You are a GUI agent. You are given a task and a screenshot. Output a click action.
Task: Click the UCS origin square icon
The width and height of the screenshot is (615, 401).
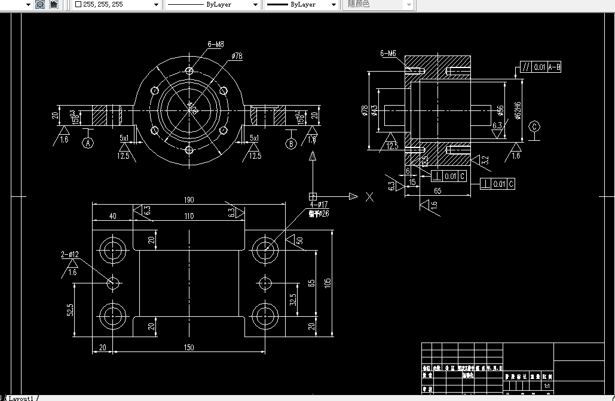pyautogui.click(x=313, y=196)
